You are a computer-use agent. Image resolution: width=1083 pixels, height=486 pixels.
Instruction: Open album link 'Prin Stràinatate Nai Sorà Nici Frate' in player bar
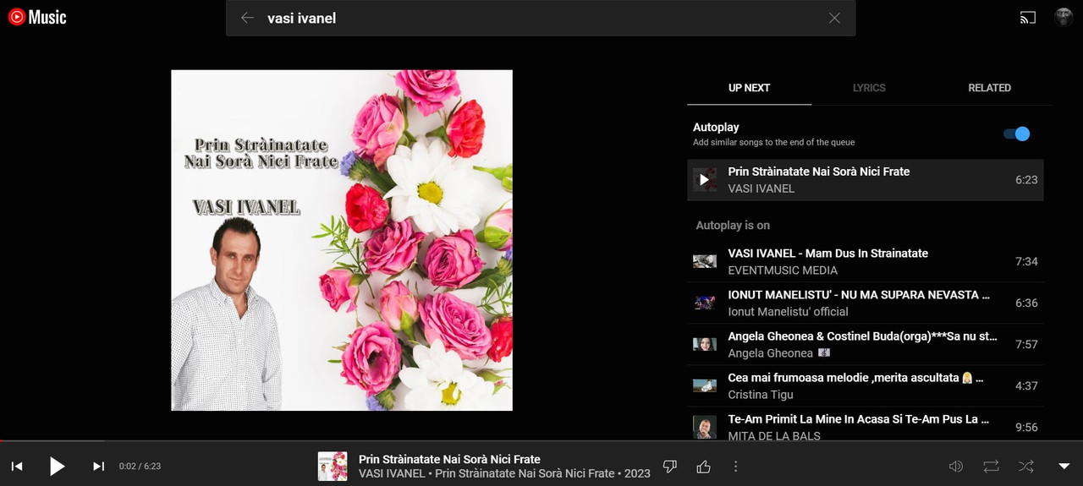pyautogui.click(x=525, y=473)
